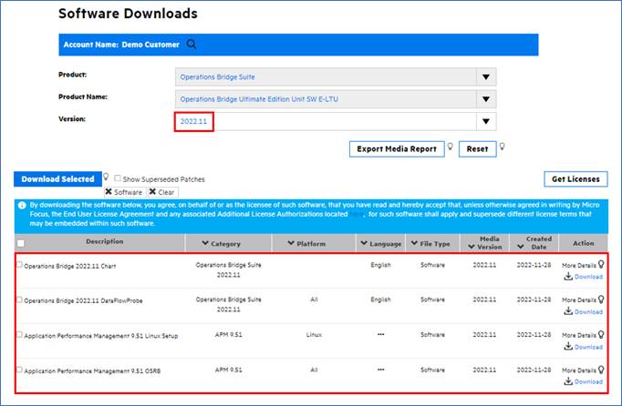Click Download link for DataFlowProbe row
The height and width of the screenshot is (406, 622).
588,311
